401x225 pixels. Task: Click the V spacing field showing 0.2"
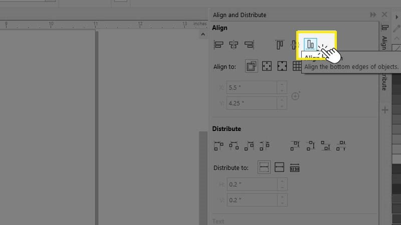[252, 199]
